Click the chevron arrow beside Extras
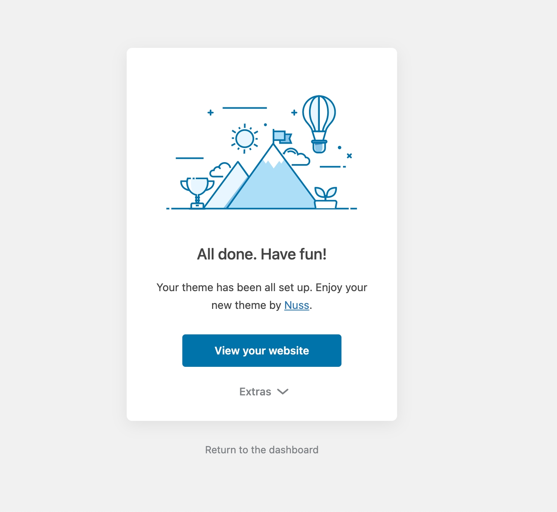The height and width of the screenshot is (512, 557). [283, 392]
